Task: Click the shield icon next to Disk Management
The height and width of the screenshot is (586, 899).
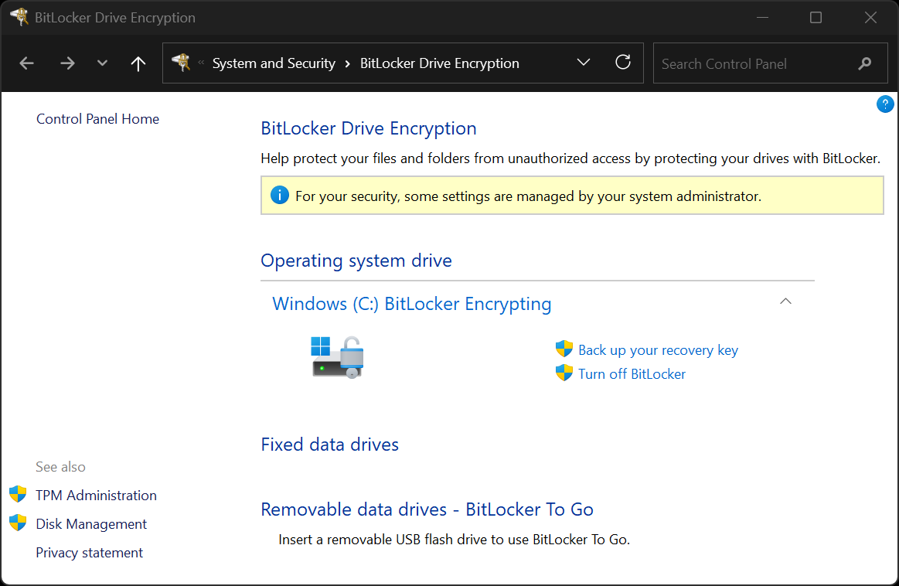Action: [x=18, y=523]
